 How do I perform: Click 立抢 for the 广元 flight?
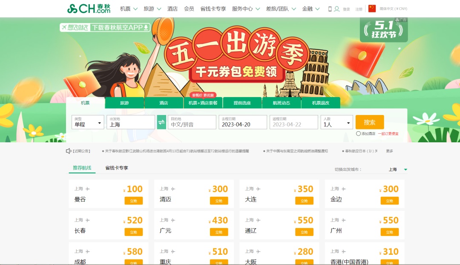[x=219, y=232]
